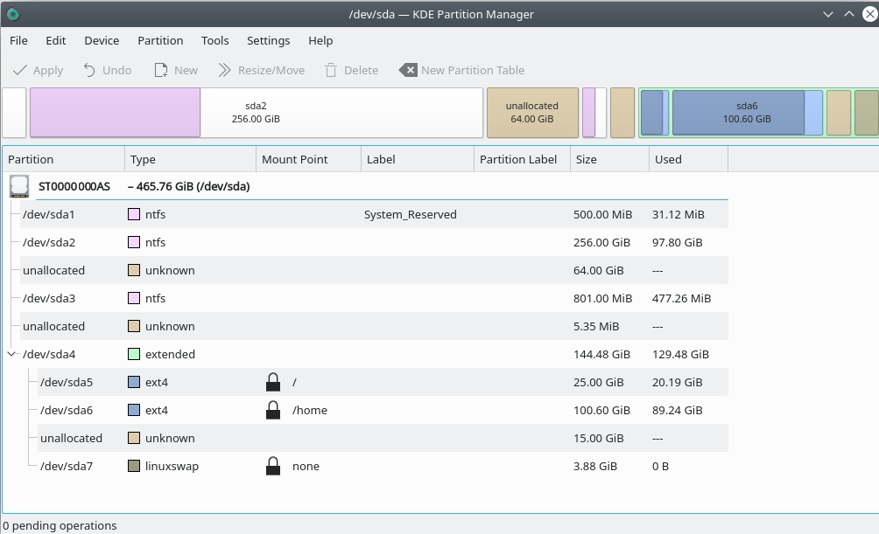Open the Device menu

click(102, 40)
